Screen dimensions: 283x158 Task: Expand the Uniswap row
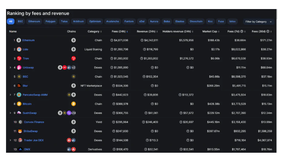pos(10,67)
